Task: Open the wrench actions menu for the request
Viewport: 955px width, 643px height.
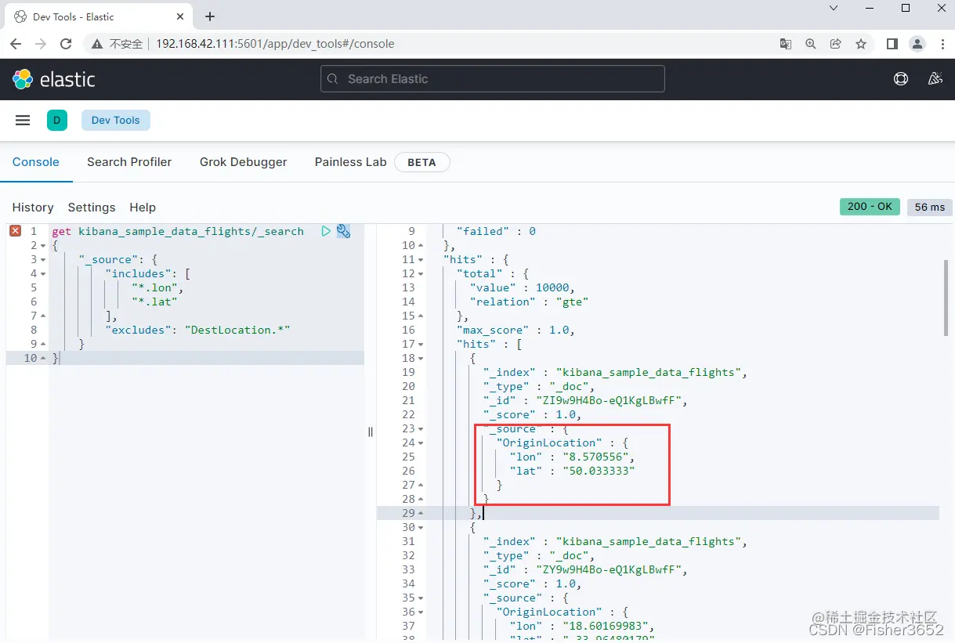Action: pos(343,231)
